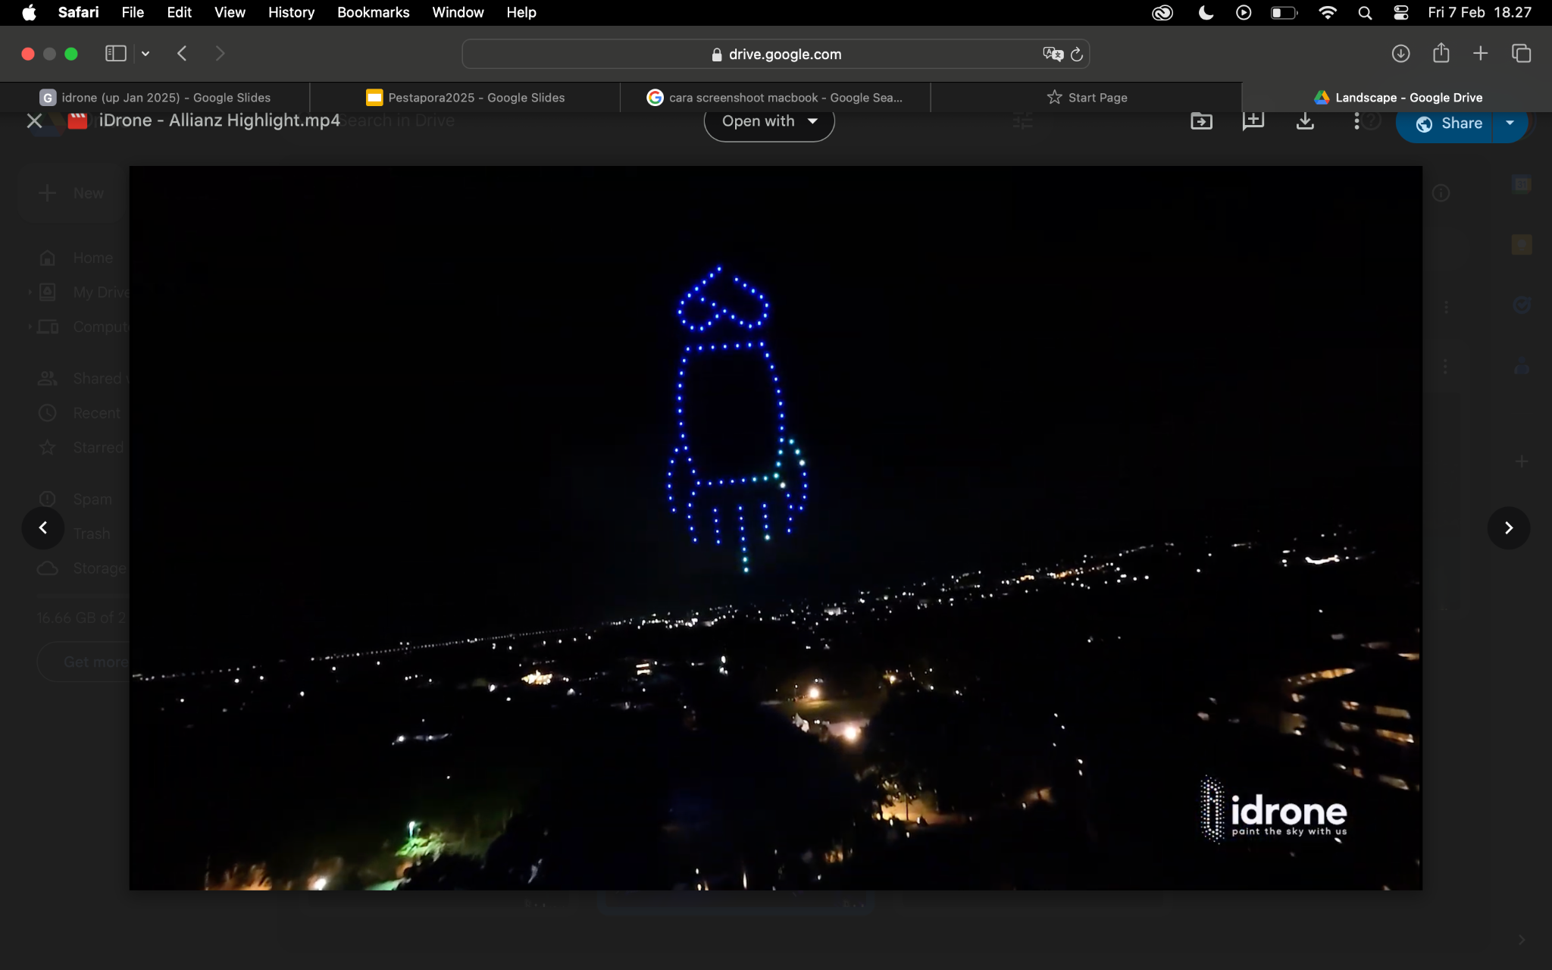Open Spotlight search

tap(1365, 13)
